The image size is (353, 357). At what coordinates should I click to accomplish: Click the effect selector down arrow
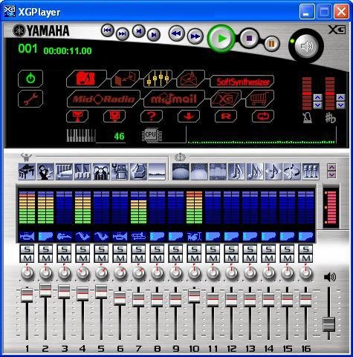331,174
